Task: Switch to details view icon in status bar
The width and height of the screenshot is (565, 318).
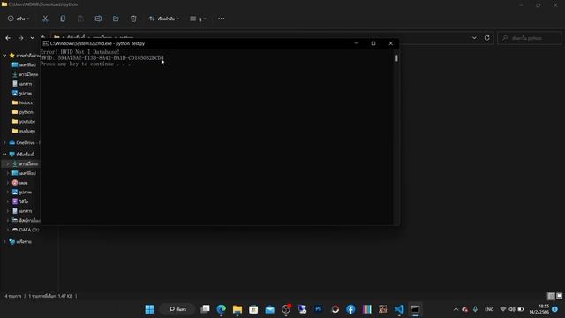Action: [x=551, y=296]
